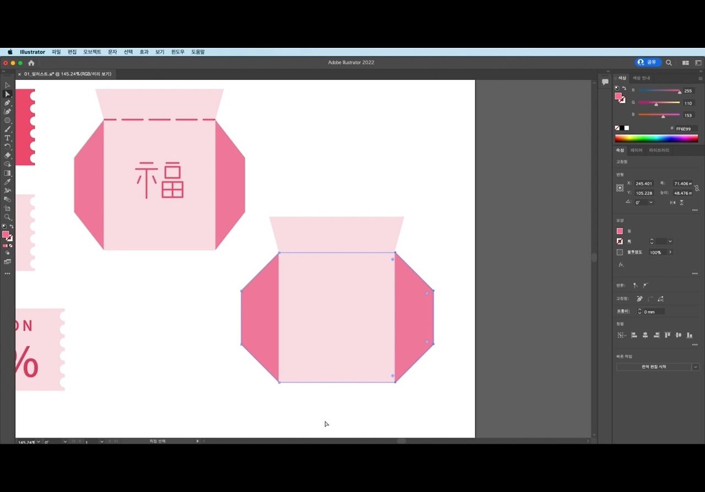Open the zoom level dropdown in status bar
Screen dimensions: 705x492
pos(38,442)
